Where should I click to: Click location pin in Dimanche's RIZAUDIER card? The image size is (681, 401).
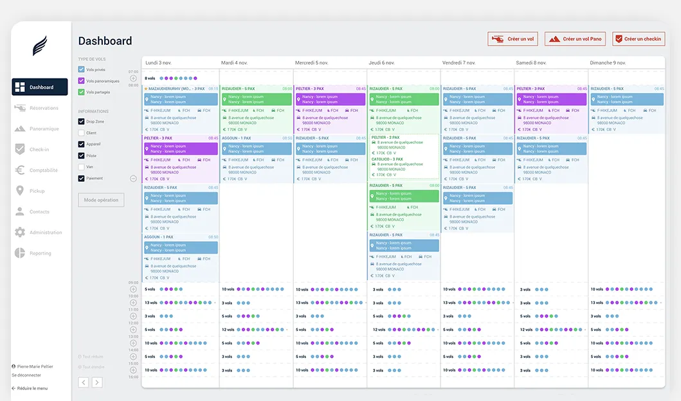pos(594,100)
